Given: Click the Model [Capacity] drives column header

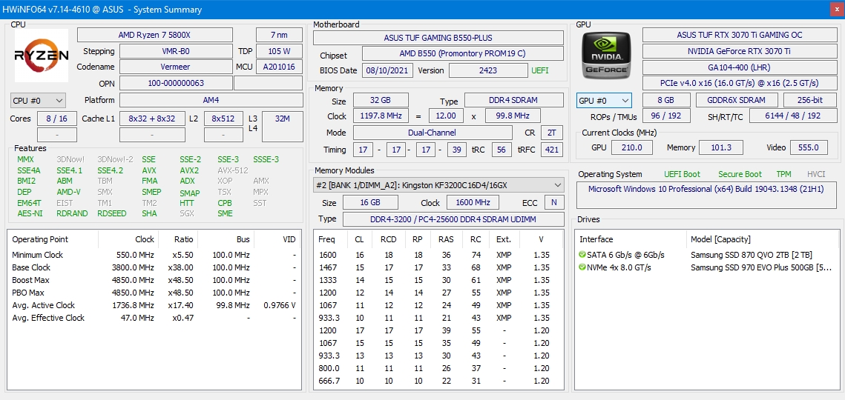Looking at the screenshot, I should 720,239.
